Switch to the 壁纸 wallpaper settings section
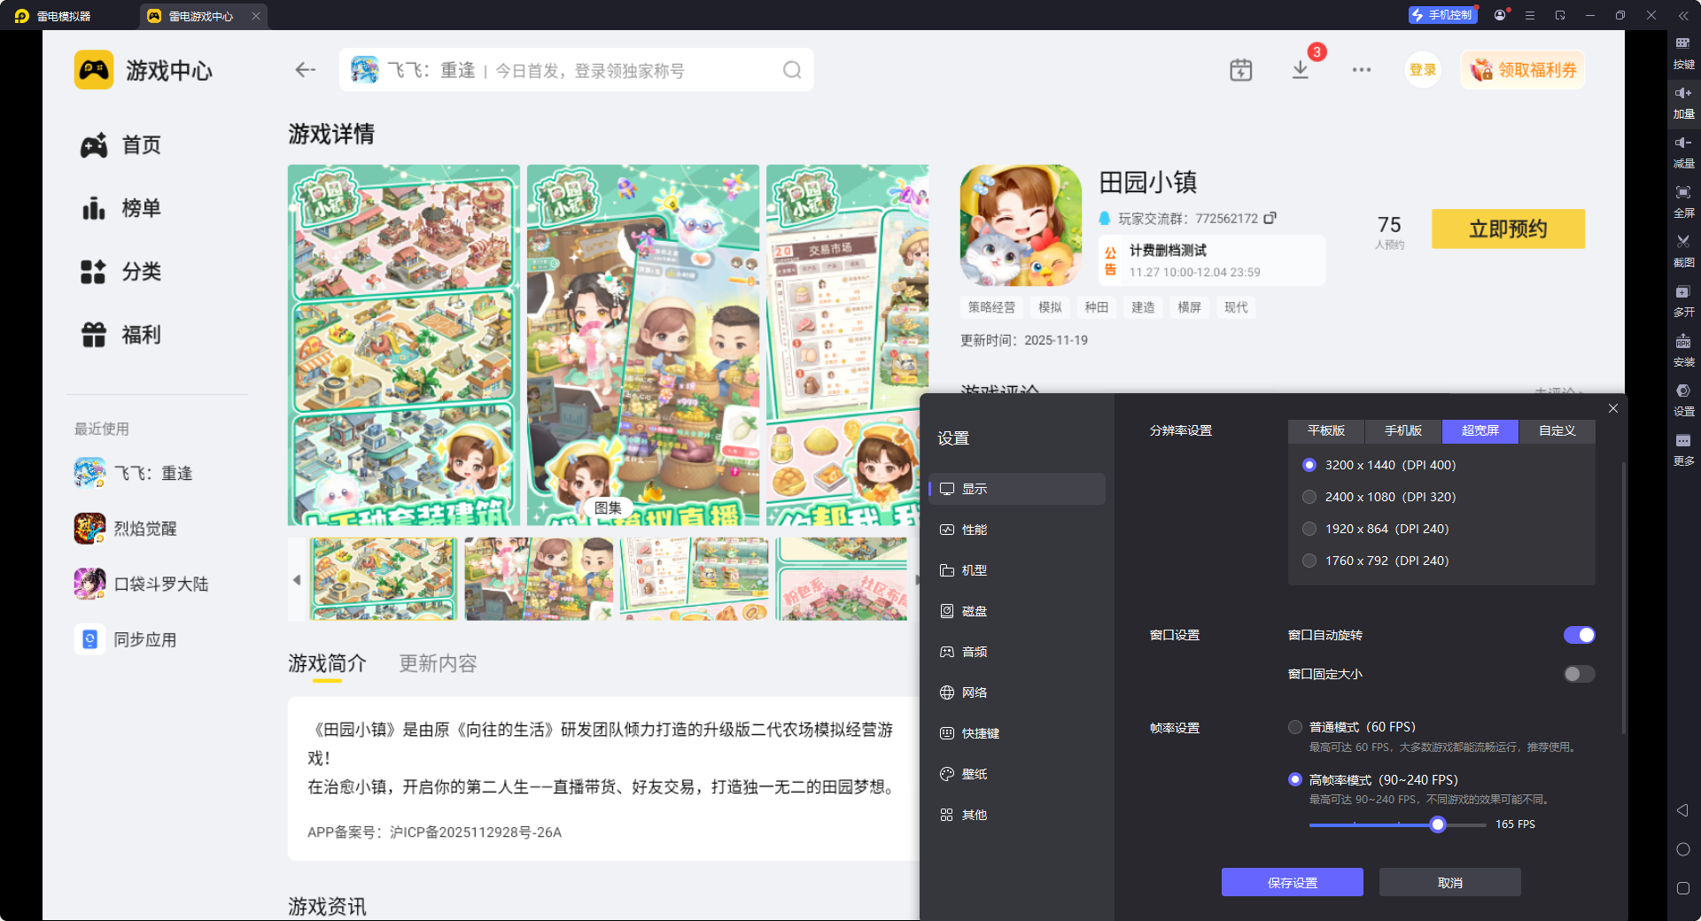The width and height of the screenshot is (1701, 921). [x=975, y=773]
